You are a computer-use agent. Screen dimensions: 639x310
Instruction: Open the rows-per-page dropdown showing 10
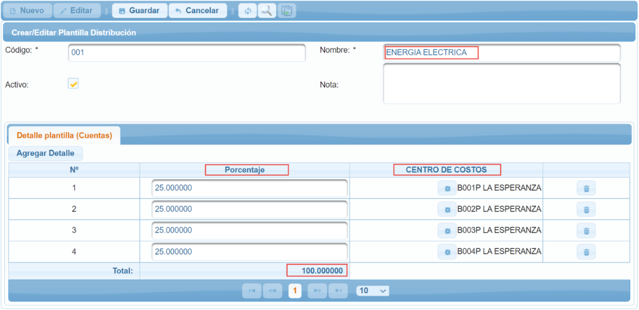pos(373,291)
